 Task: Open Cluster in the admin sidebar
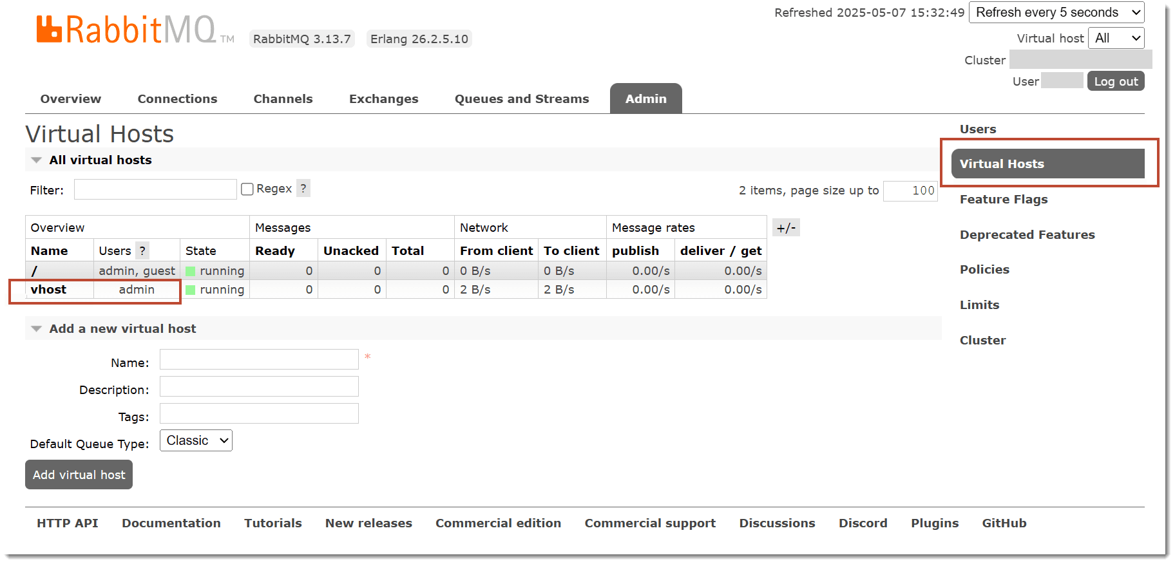pyautogui.click(x=982, y=340)
